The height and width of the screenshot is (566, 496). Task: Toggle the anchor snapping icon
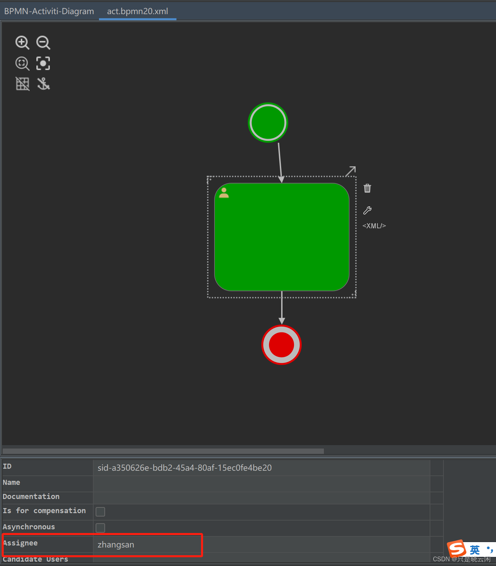[x=43, y=84]
